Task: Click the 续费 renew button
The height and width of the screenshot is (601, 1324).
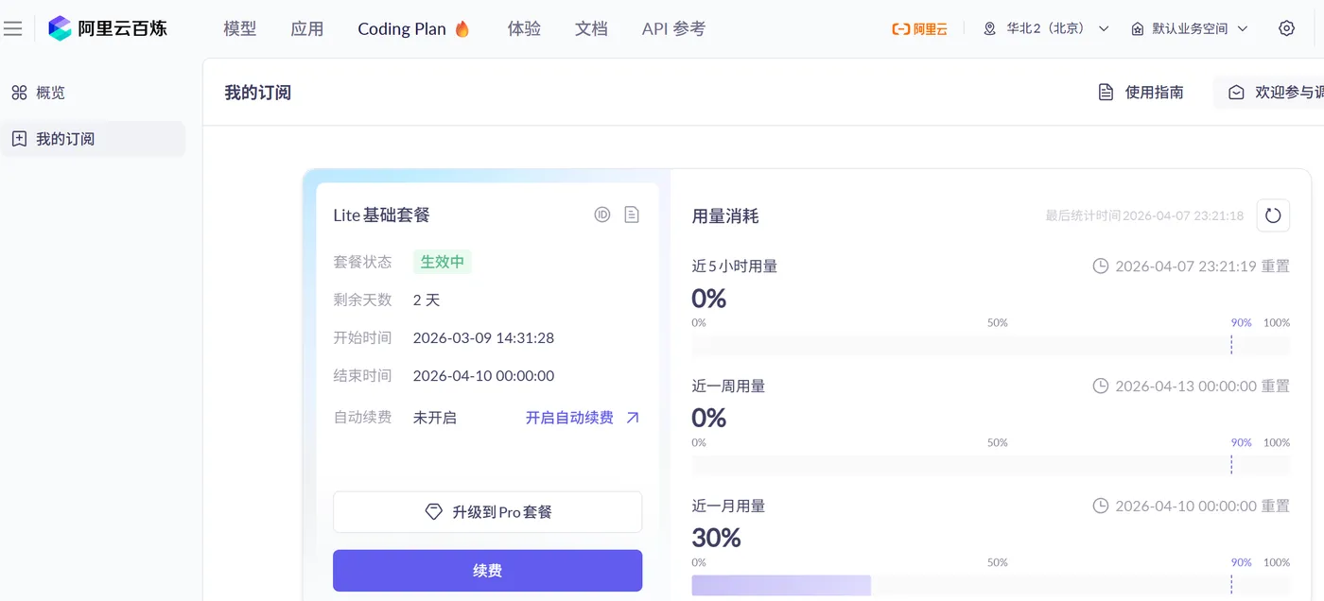Action: pyautogui.click(x=487, y=571)
